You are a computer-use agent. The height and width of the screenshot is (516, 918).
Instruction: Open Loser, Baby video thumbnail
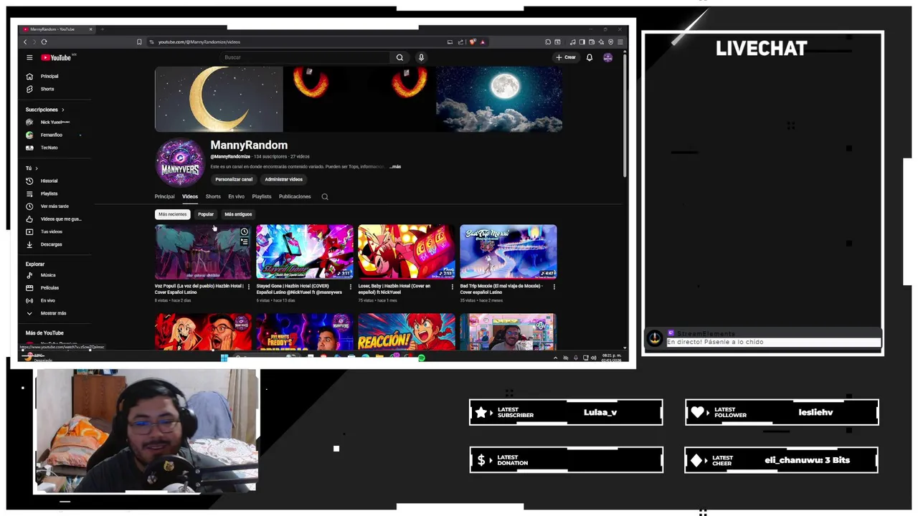coord(407,252)
